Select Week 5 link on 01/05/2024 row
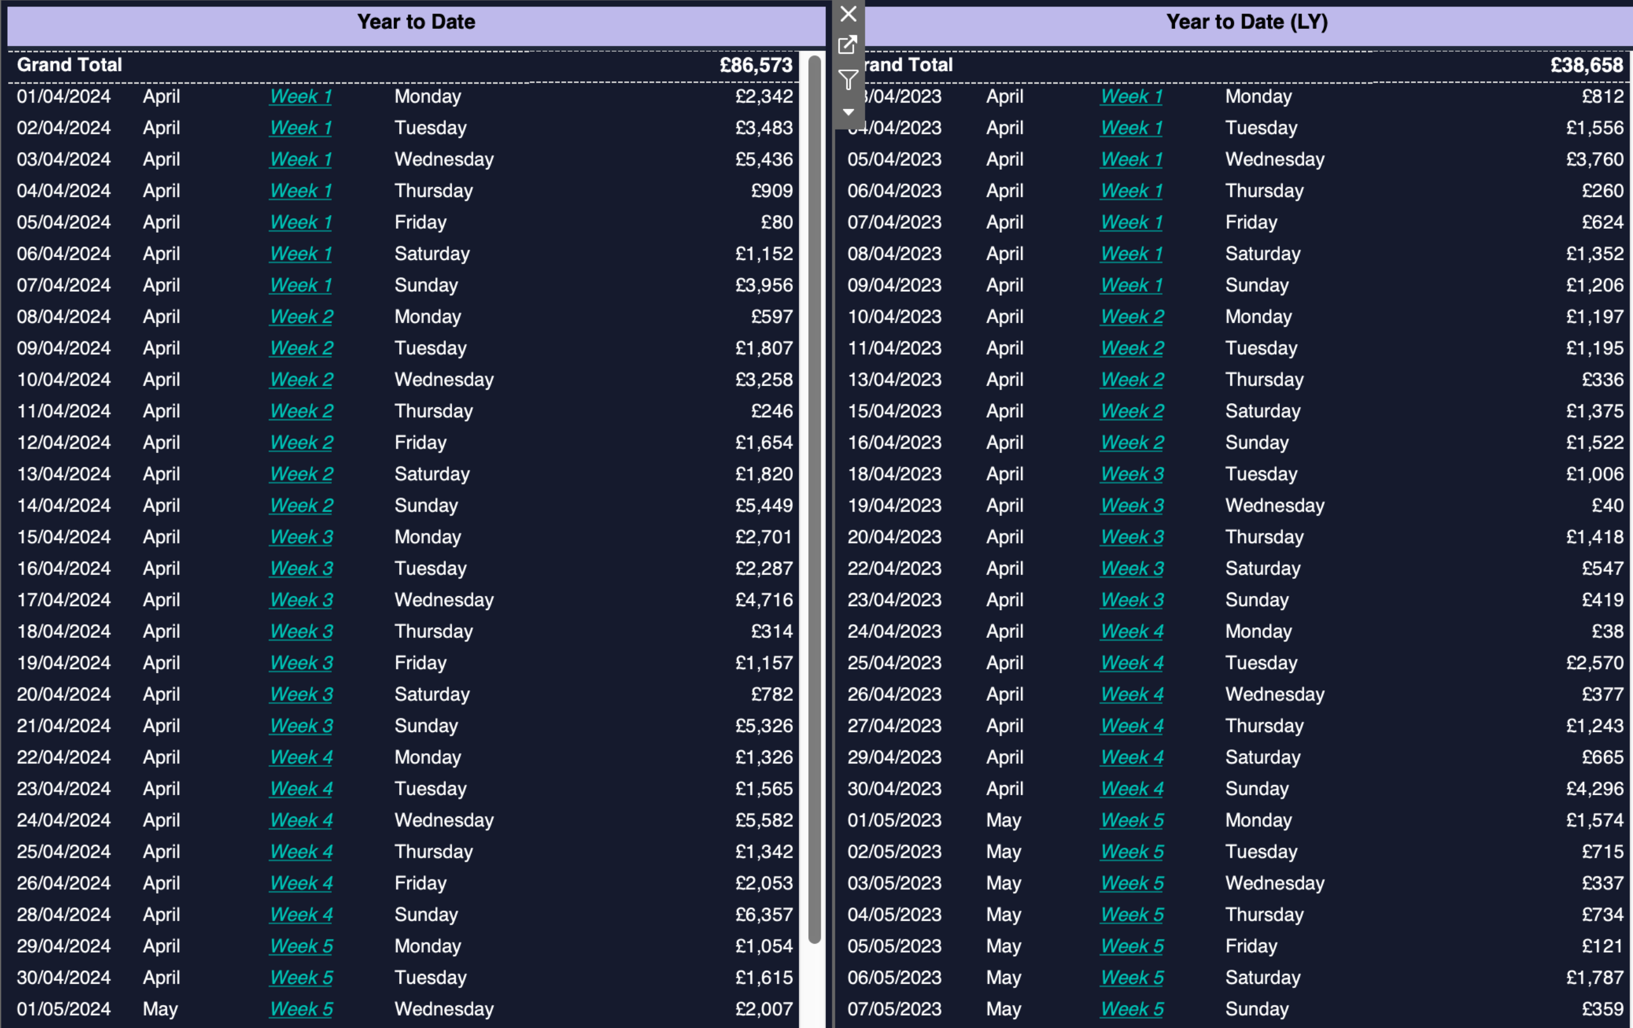1633x1028 pixels. [x=301, y=1009]
